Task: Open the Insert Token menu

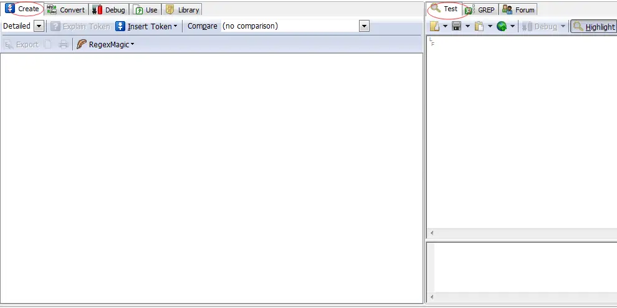Action: point(146,26)
